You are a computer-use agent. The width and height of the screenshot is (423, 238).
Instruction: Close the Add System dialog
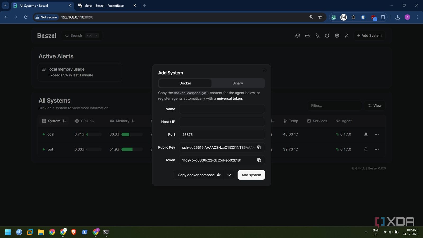click(265, 70)
